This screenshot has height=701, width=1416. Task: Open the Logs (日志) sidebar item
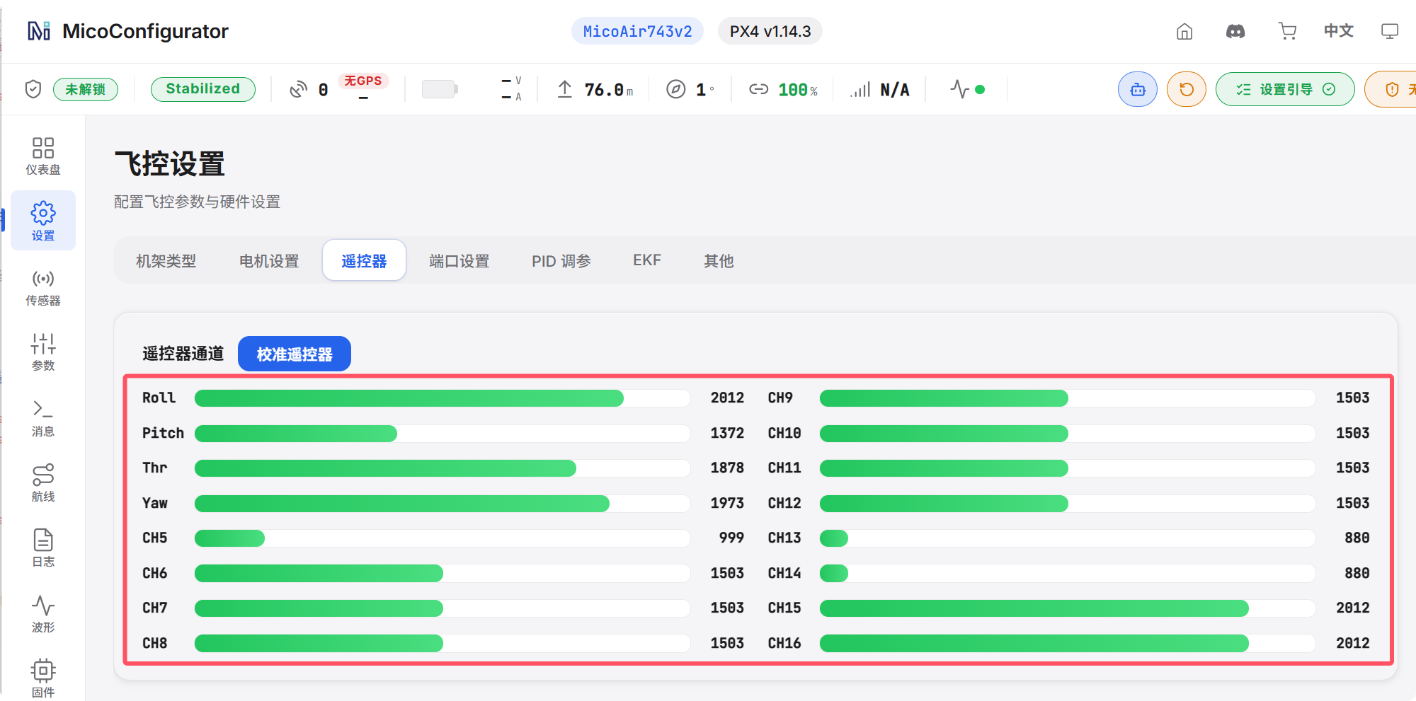click(x=43, y=548)
